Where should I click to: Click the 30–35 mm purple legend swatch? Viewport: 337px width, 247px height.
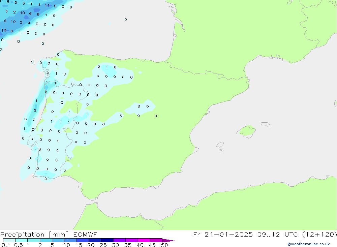[x=120, y=240]
